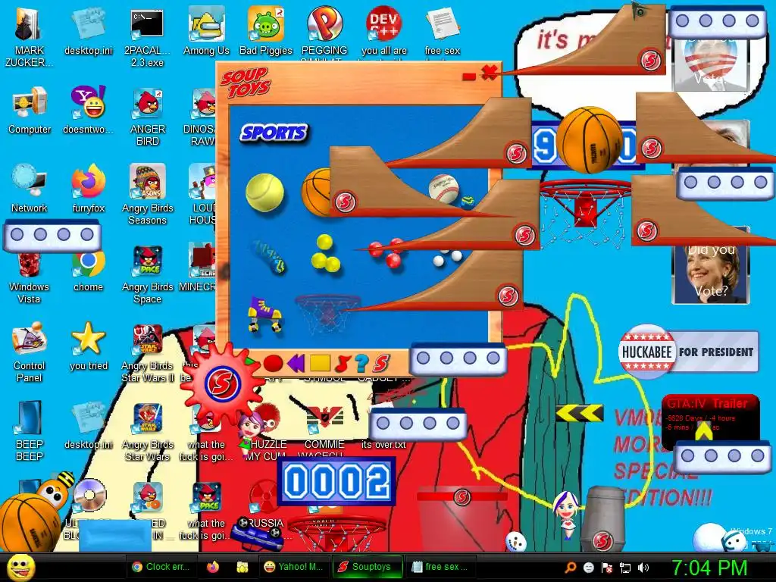Image resolution: width=776 pixels, height=582 pixels.
Task: Click the grey trash can toy with S
Action: 602,518
